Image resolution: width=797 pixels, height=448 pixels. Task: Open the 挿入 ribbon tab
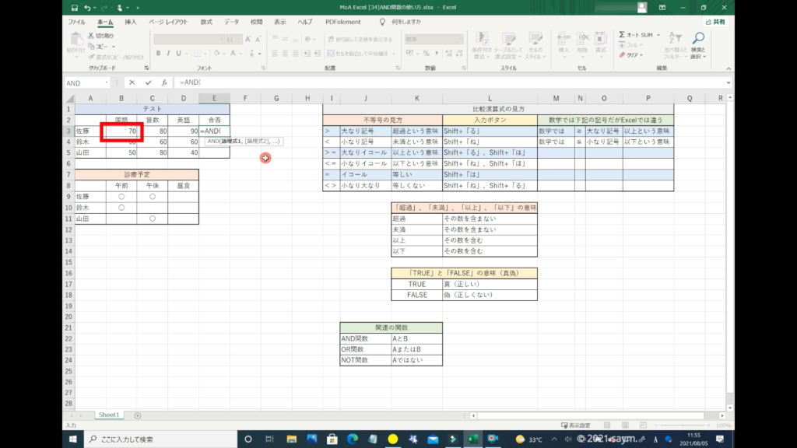131,22
